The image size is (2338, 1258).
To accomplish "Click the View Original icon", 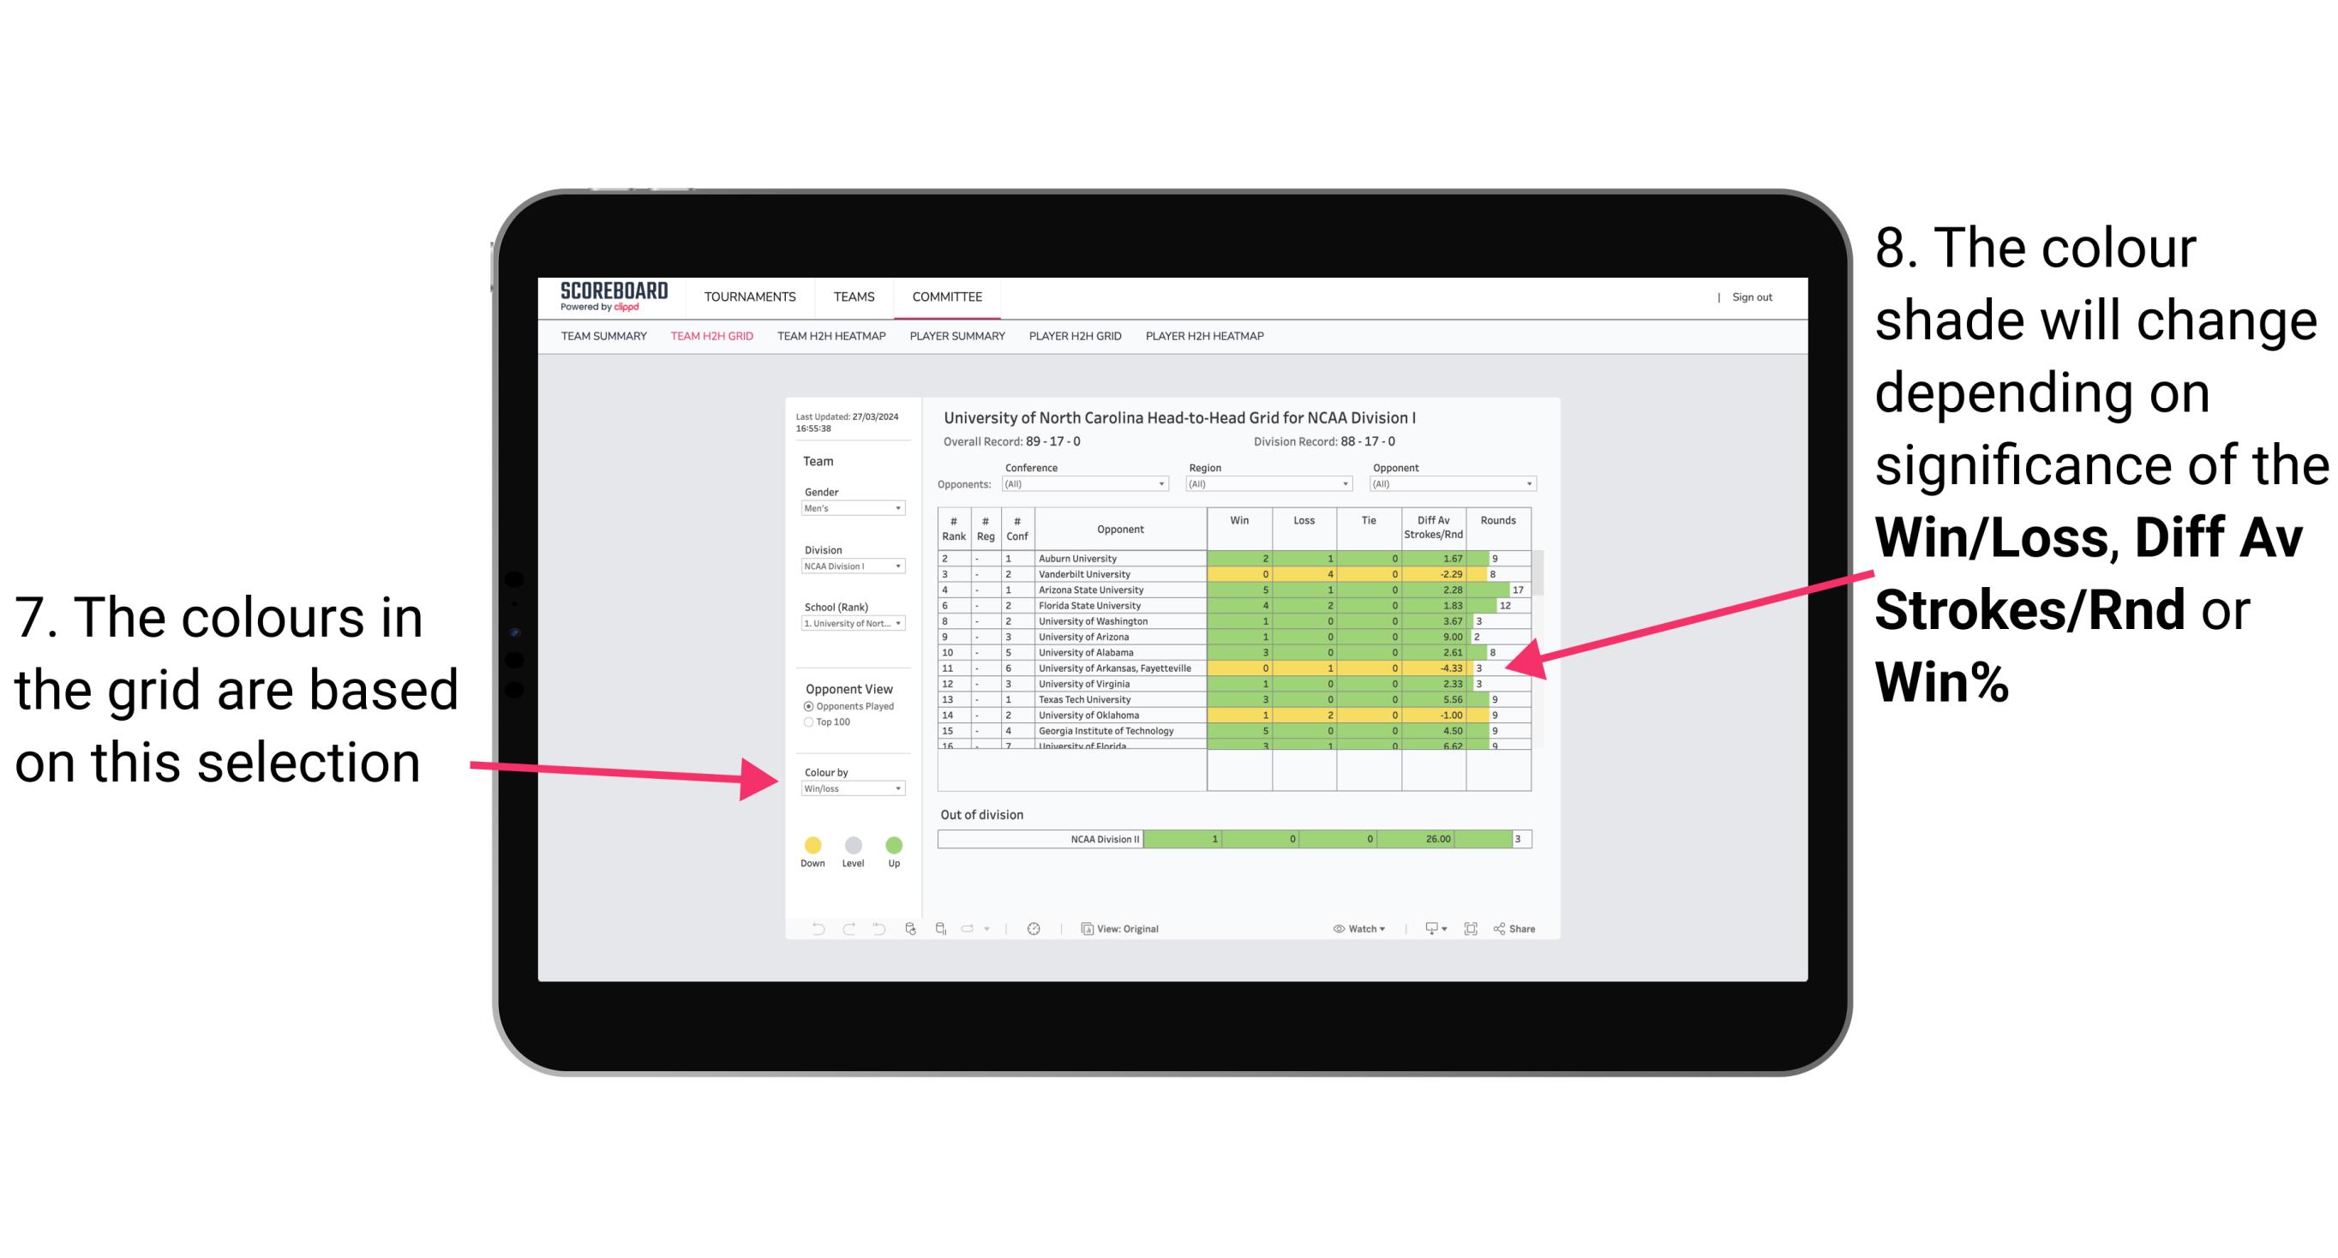I will pos(1084,930).
